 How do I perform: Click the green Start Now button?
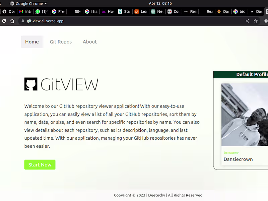40,164
